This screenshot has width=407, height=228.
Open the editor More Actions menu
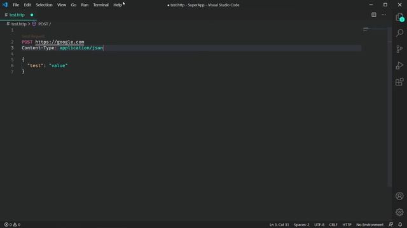pyautogui.click(x=383, y=15)
